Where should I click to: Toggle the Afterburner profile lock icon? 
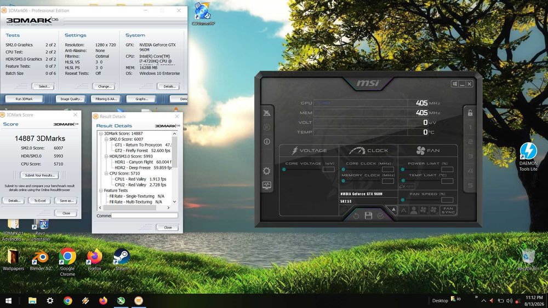pos(470,112)
